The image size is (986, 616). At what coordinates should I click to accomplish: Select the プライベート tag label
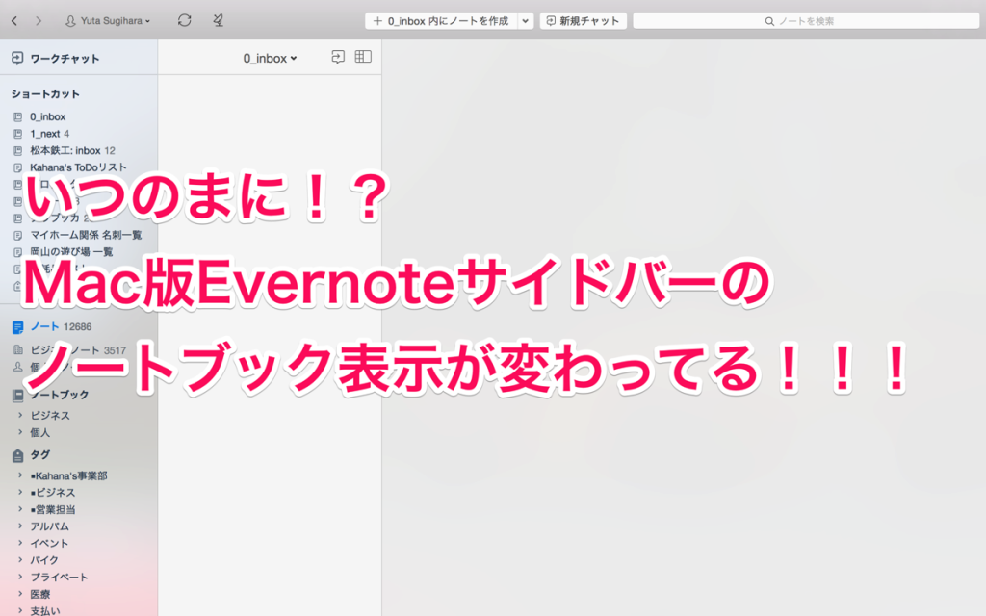(x=59, y=577)
